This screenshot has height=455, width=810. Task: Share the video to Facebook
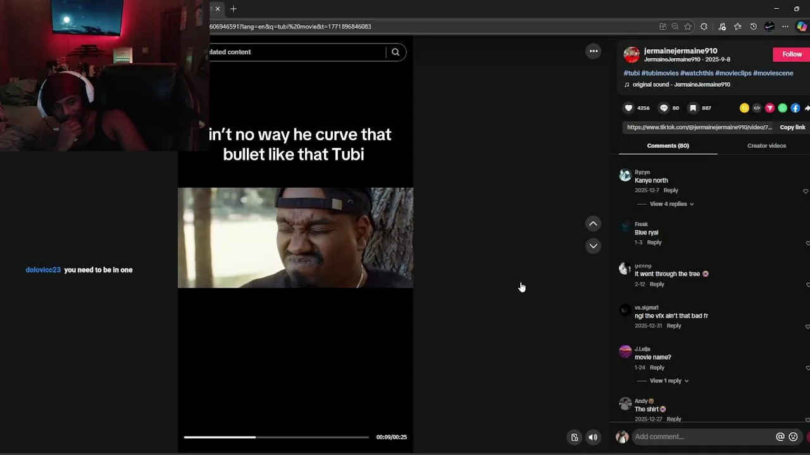(795, 108)
